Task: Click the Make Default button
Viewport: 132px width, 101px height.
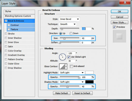Action: pos(62,93)
